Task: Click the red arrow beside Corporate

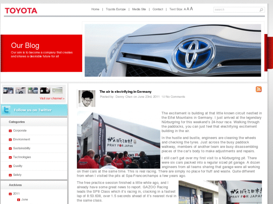Action: tap(10, 131)
